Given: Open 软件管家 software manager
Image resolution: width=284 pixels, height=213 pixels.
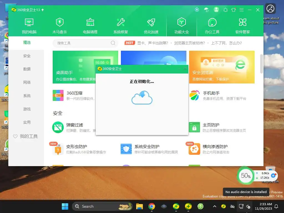Looking at the screenshot, I should pyautogui.click(x=242, y=26).
